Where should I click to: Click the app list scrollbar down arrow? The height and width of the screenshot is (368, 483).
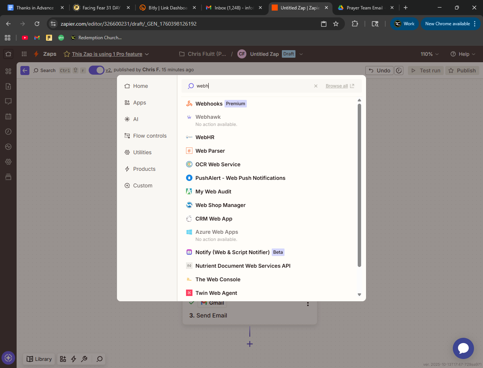359,294
